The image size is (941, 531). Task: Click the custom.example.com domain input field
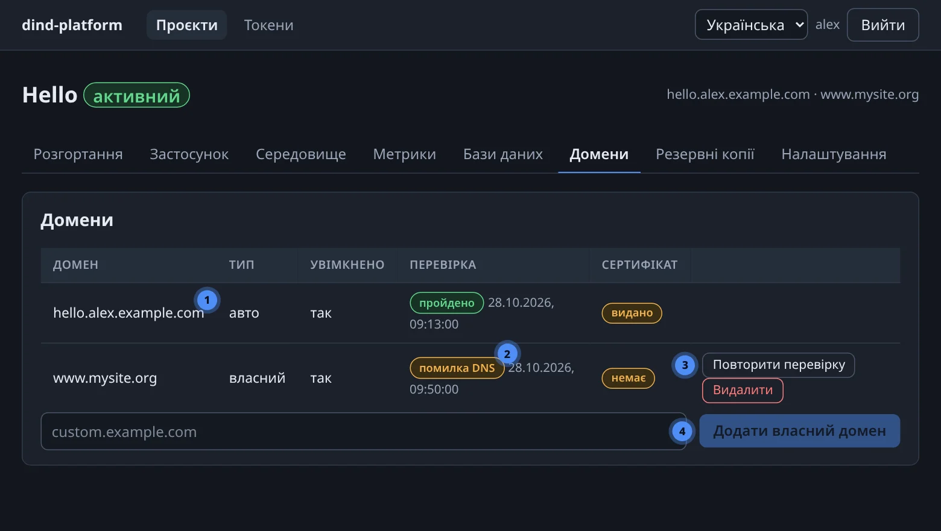(x=363, y=432)
